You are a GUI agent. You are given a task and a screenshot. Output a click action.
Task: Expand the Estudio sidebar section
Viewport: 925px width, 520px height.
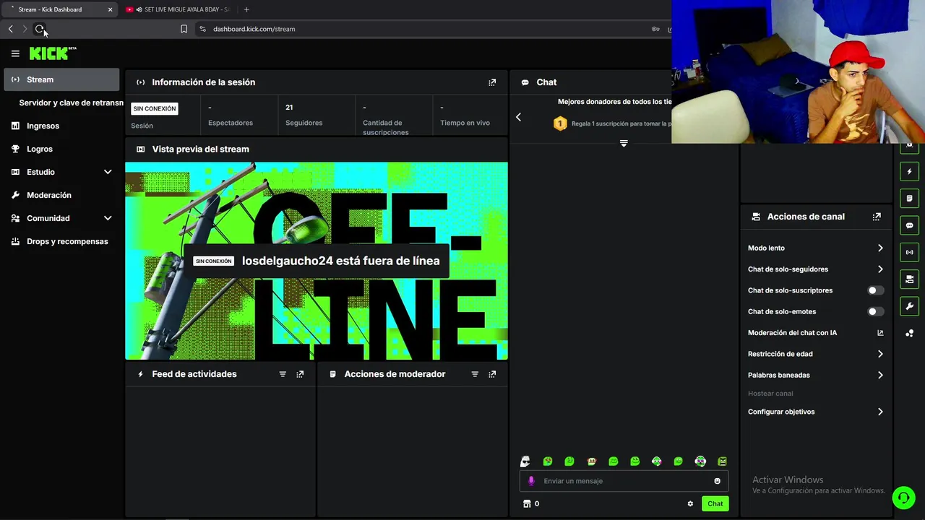click(x=108, y=172)
